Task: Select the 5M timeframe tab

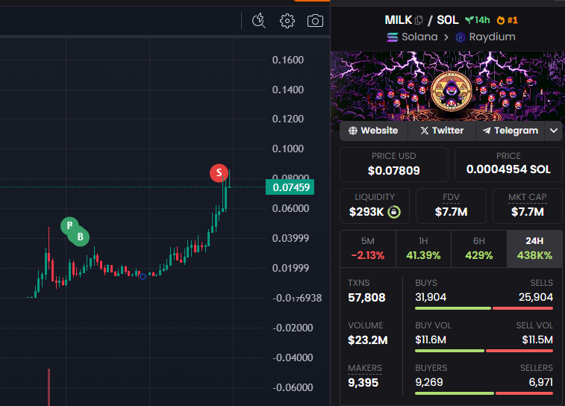Action: point(368,249)
